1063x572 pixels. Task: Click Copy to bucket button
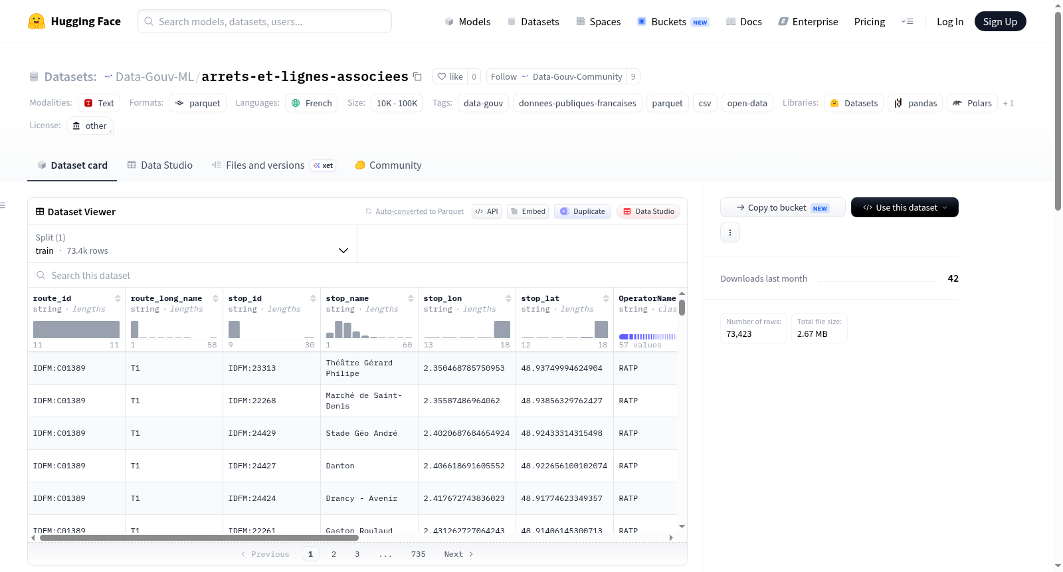(783, 207)
